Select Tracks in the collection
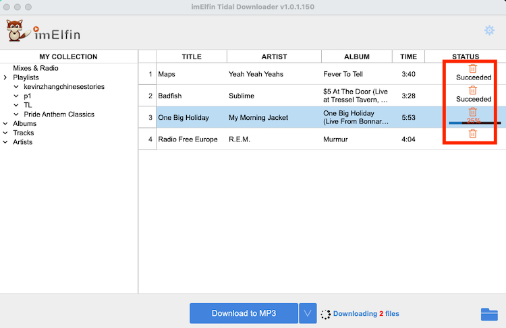The height and width of the screenshot is (328, 506). pos(23,133)
